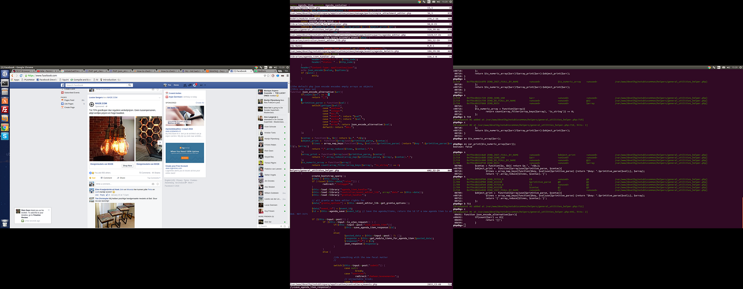Open Facebook notifications globe icon
This screenshot has height=289, width=743.
[x=195, y=85]
